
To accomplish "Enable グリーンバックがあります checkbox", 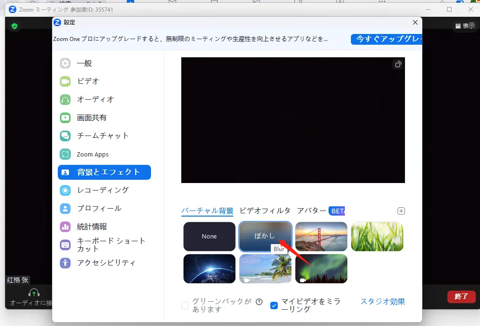I will point(185,305).
